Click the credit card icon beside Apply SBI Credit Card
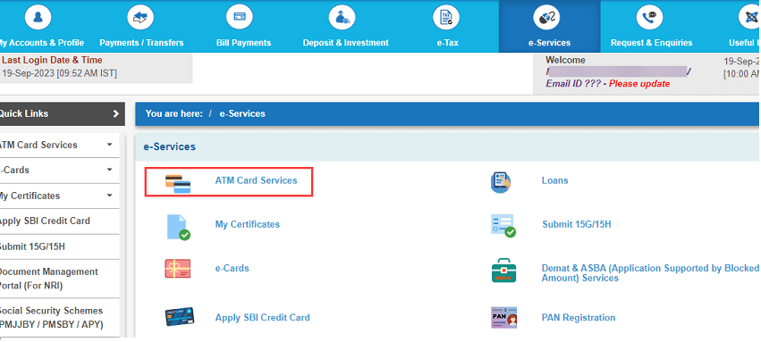The height and width of the screenshot is (342, 761). tap(179, 317)
